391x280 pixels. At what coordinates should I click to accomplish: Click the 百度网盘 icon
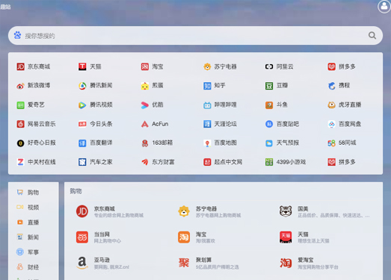pos(331,124)
